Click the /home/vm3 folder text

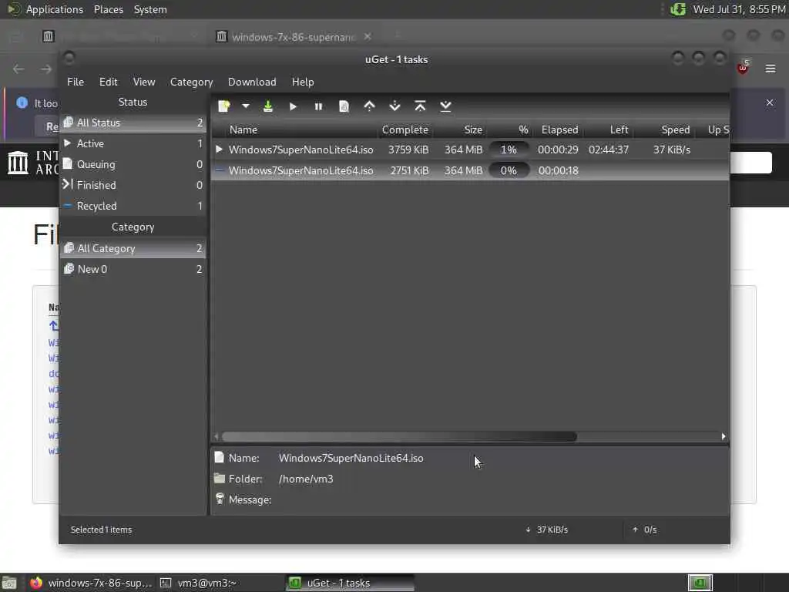[x=306, y=479]
